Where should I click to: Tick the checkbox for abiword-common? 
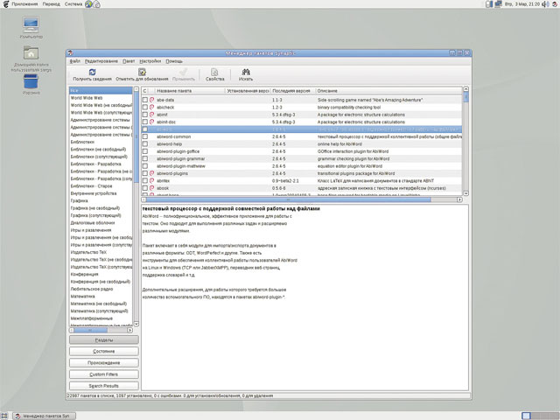coord(145,136)
